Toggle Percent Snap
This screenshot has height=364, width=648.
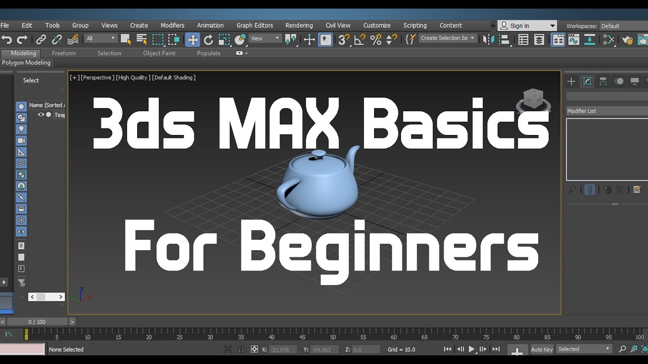coord(376,39)
